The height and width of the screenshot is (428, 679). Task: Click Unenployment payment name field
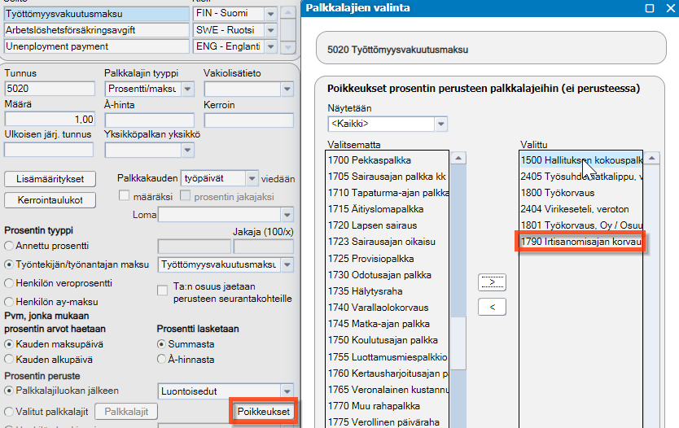[97, 46]
